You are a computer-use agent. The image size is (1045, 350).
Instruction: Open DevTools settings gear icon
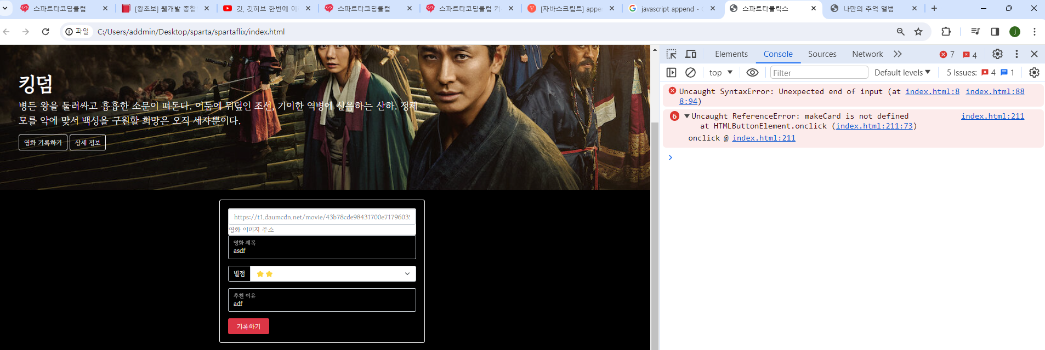997,54
